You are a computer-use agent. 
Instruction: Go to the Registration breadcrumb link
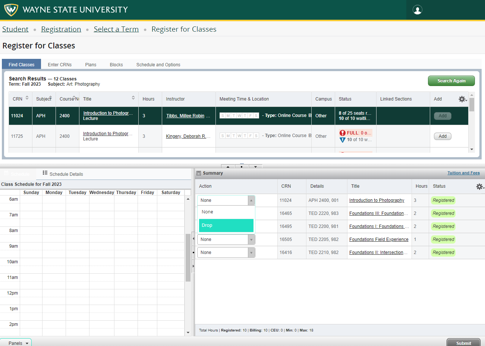point(61,29)
